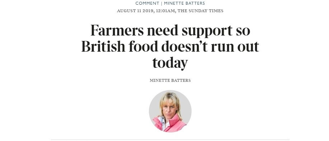Viewport: 329px width, 141px height.
Task: Click the word "out" in the headline
Action: (248, 47)
